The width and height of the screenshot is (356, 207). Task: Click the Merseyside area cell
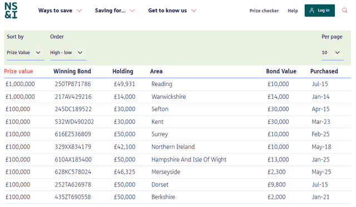[x=166, y=172]
